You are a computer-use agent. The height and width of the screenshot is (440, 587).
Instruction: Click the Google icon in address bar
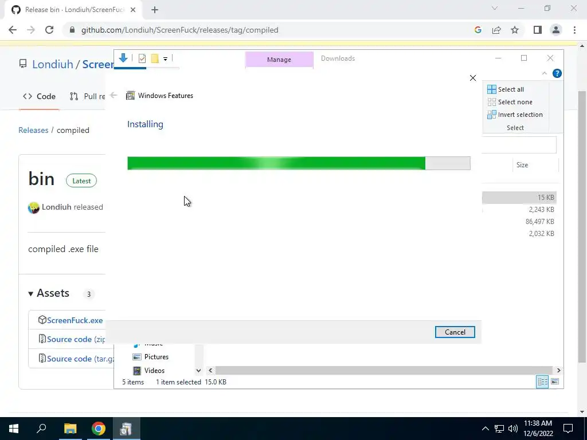[478, 30]
